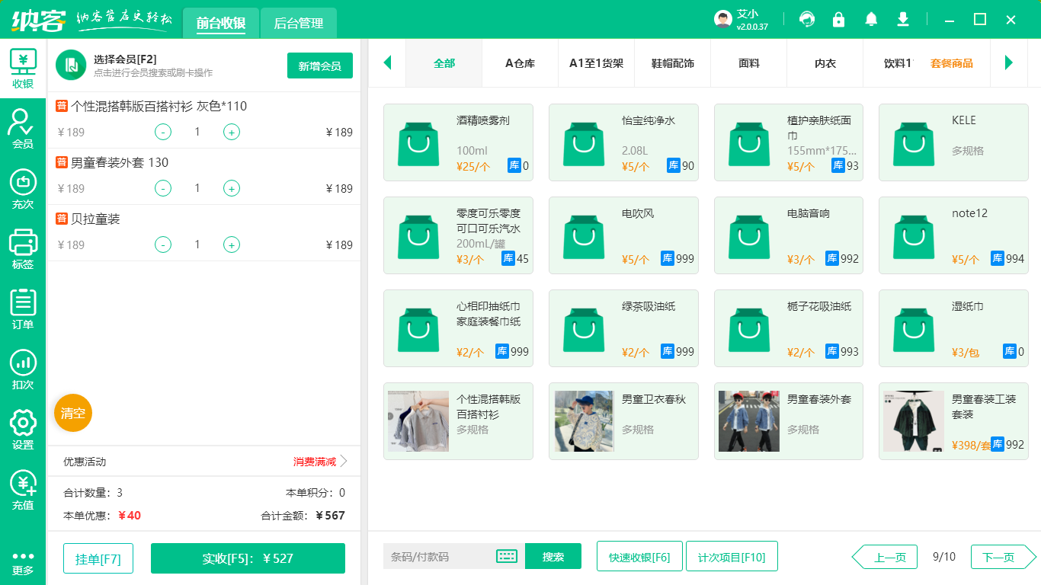Screen dimensions: 1041x585
Task: Click the member selection avatar icon
Action: pos(71,65)
